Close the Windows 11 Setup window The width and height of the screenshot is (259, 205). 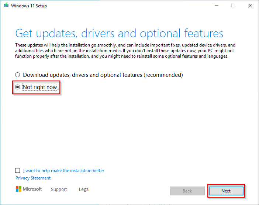[250, 6]
